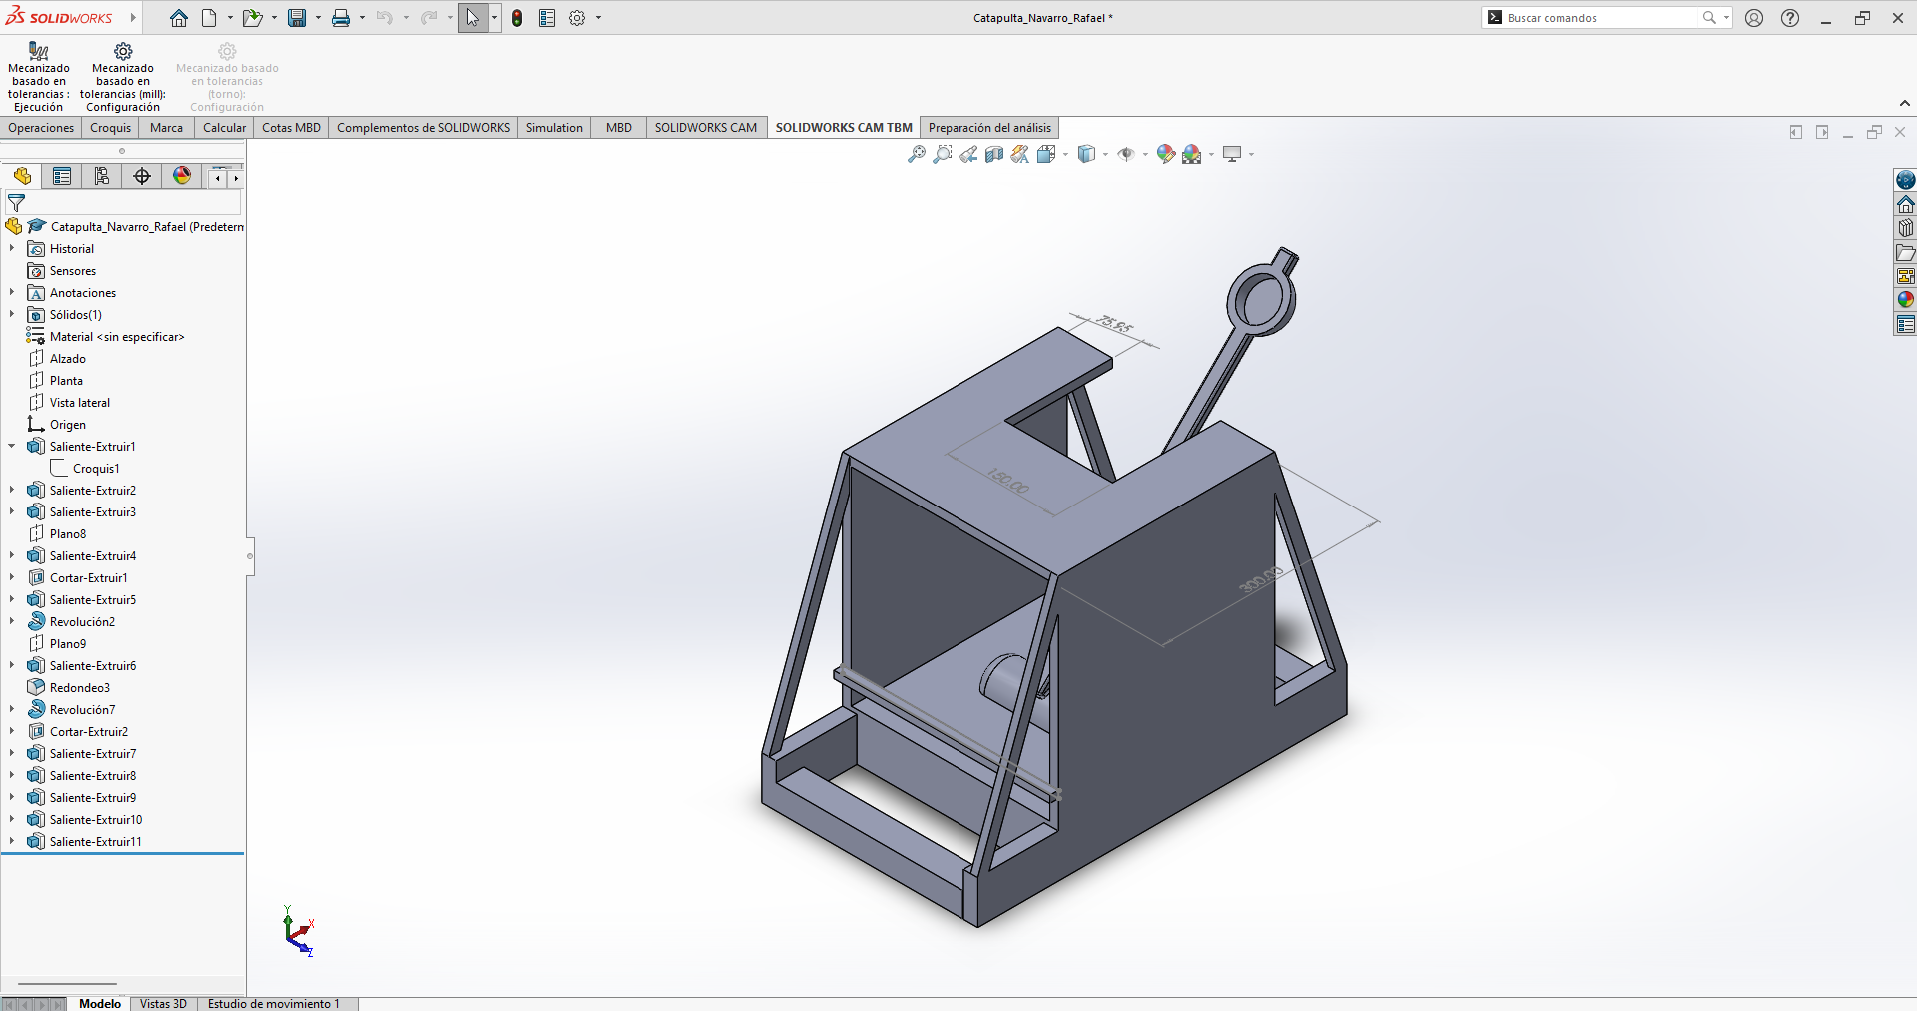Viewport: 1917px width, 1011px height.
Task: Open PropertyManager tab icon
Action: tap(62, 176)
